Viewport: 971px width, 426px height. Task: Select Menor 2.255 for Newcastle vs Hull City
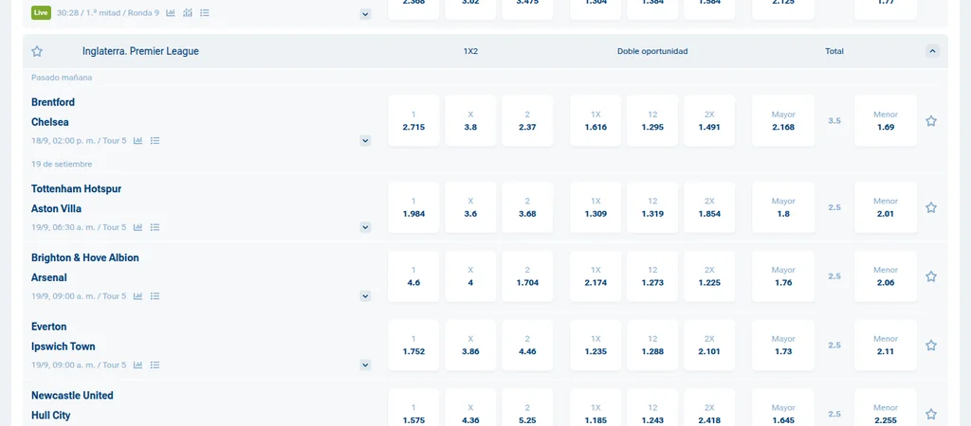coord(886,407)
